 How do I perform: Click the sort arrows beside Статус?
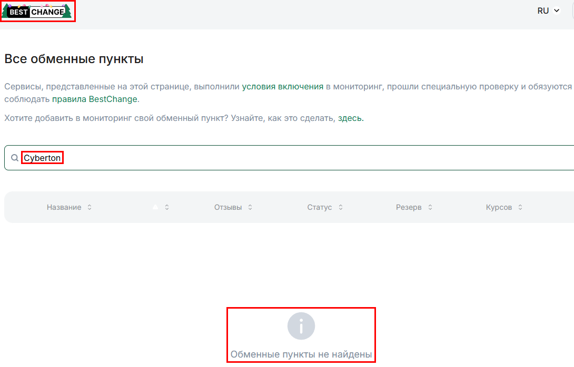pyautogui.click(x=342, y=207)
